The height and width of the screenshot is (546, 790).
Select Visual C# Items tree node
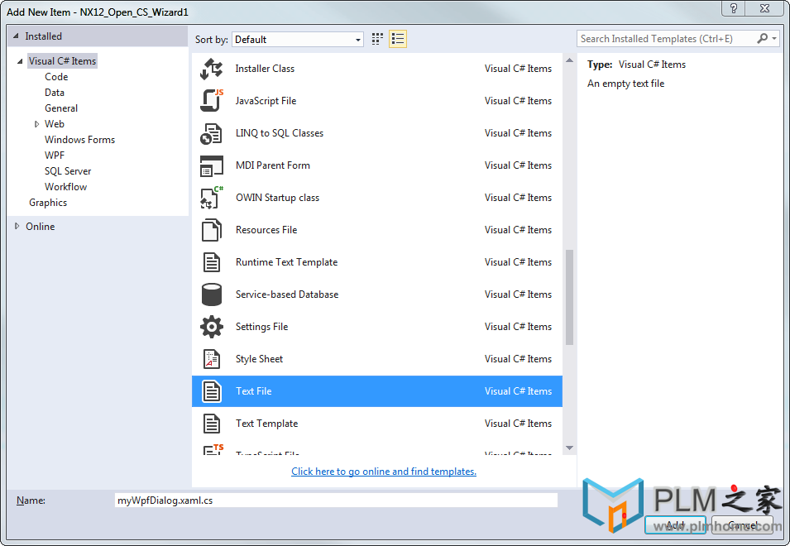click(x=62, y=61)
